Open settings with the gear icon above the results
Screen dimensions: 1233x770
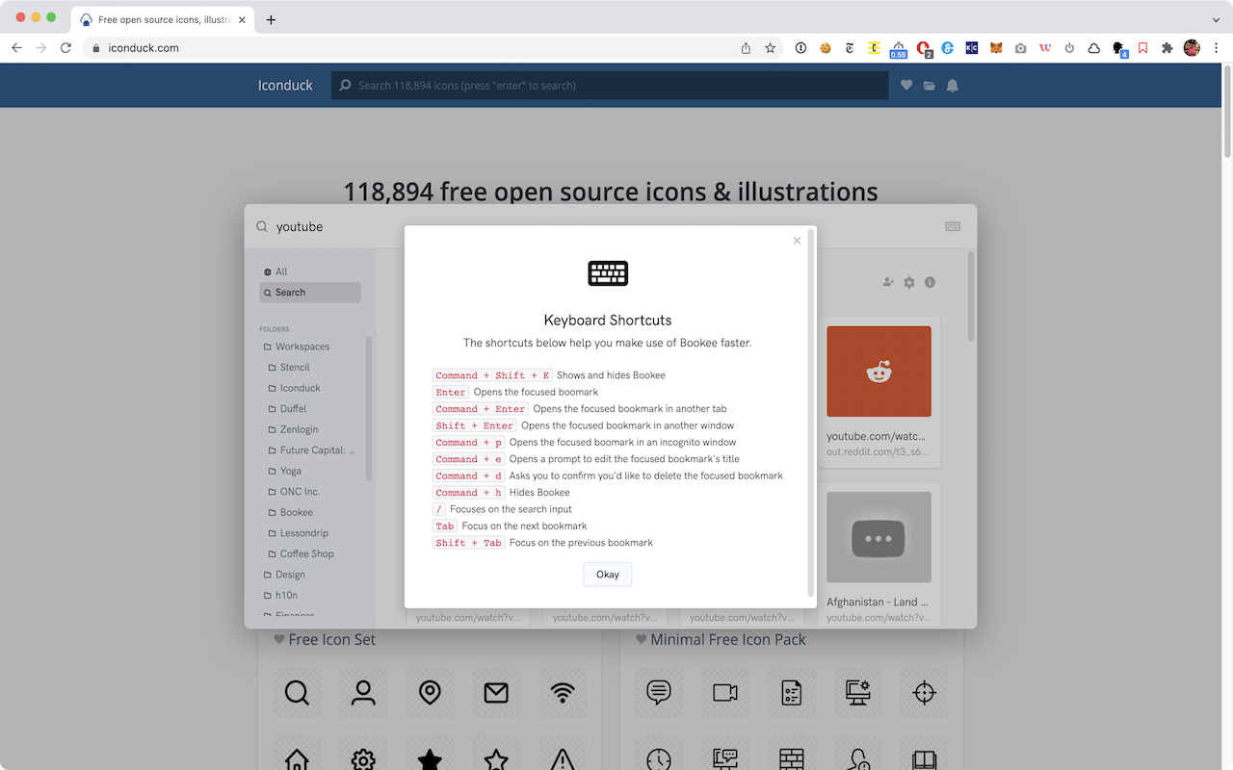[908, 282]
